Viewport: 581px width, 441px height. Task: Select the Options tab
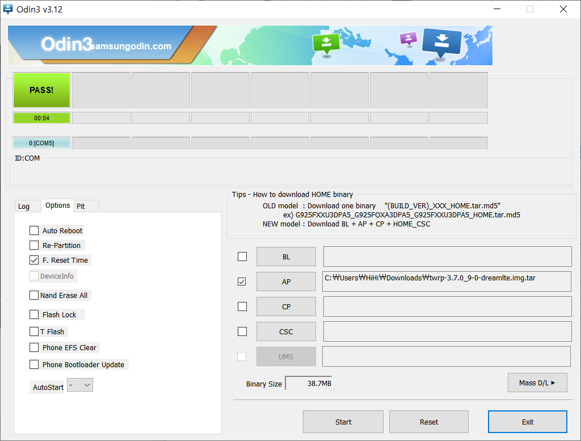(x=57, y=205)
